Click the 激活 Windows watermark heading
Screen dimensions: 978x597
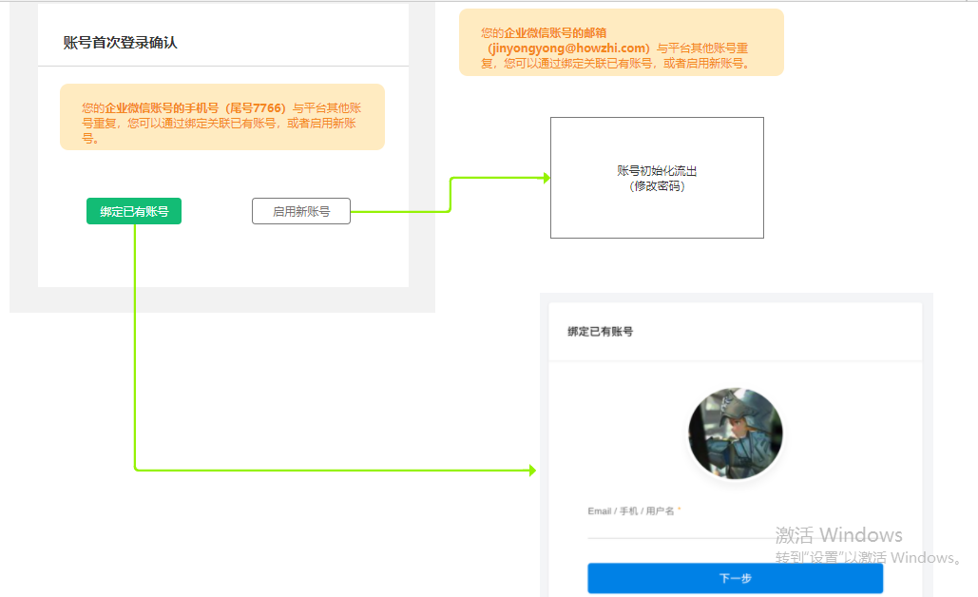[838, 534]
